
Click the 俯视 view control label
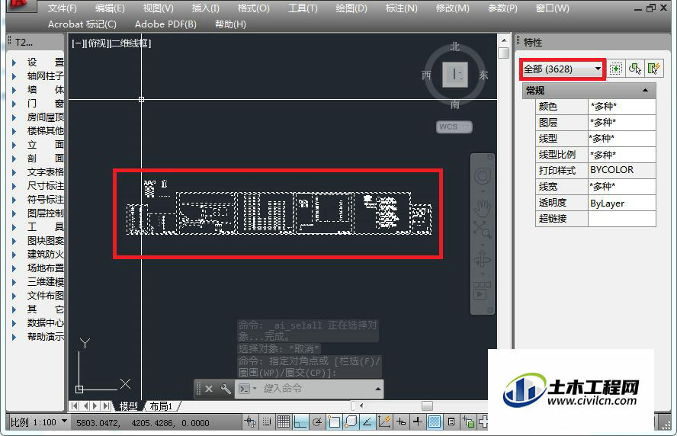click(x=98, y=43)
